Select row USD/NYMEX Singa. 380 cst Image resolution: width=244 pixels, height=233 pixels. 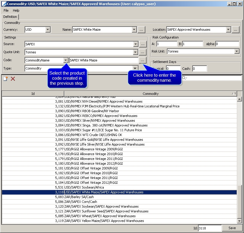(119, 125)
